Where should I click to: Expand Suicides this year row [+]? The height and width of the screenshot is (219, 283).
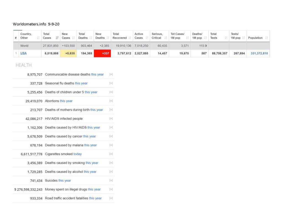point(111,181)
